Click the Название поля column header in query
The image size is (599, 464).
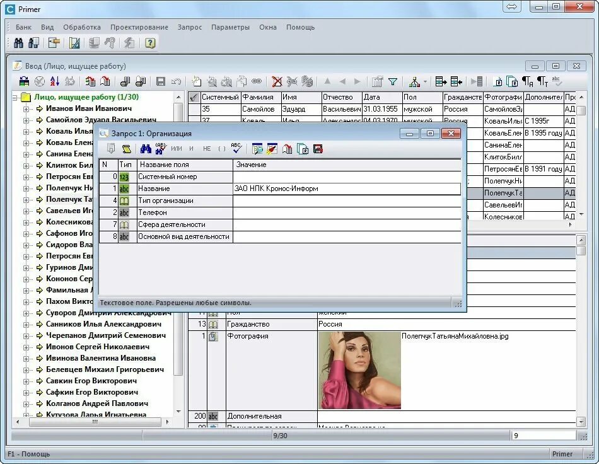(x=185, y=165)
